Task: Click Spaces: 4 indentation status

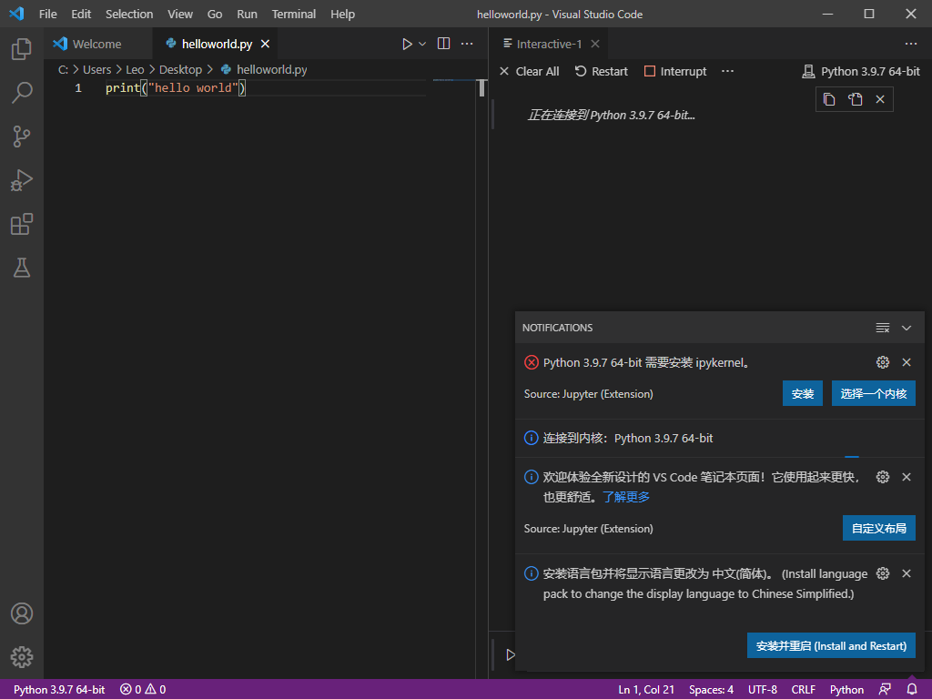Action: click(x=711, y=690)
